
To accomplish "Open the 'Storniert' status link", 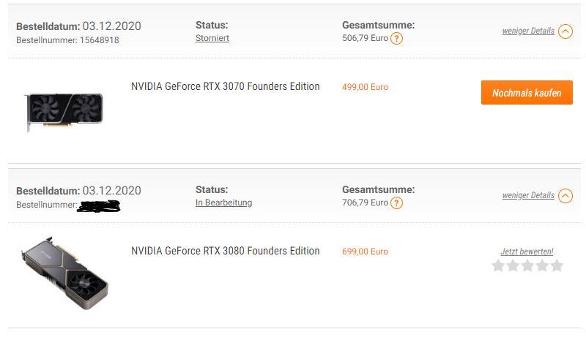I will click(212, 38).
